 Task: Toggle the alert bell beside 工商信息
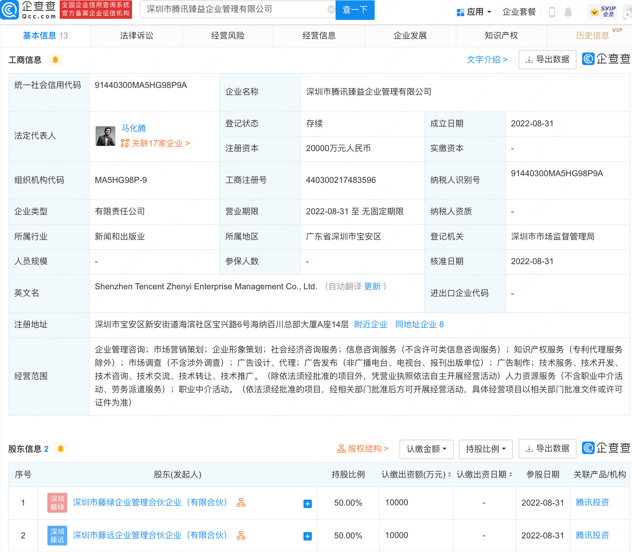point(56,60)
